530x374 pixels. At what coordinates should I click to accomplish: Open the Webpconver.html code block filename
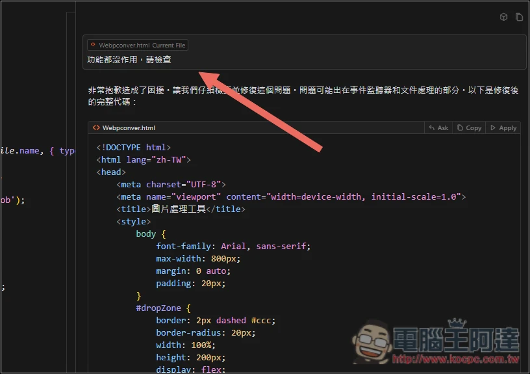tap(129, 128)
